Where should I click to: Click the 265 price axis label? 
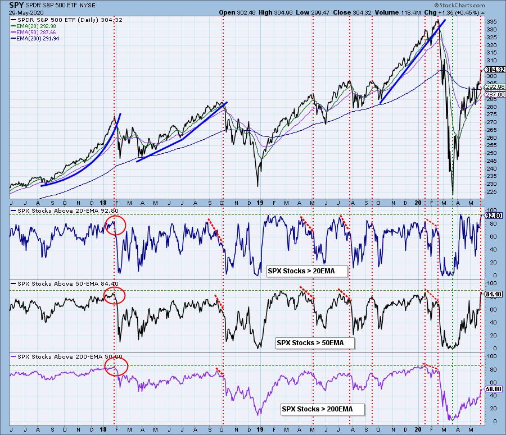coord(491,130)
